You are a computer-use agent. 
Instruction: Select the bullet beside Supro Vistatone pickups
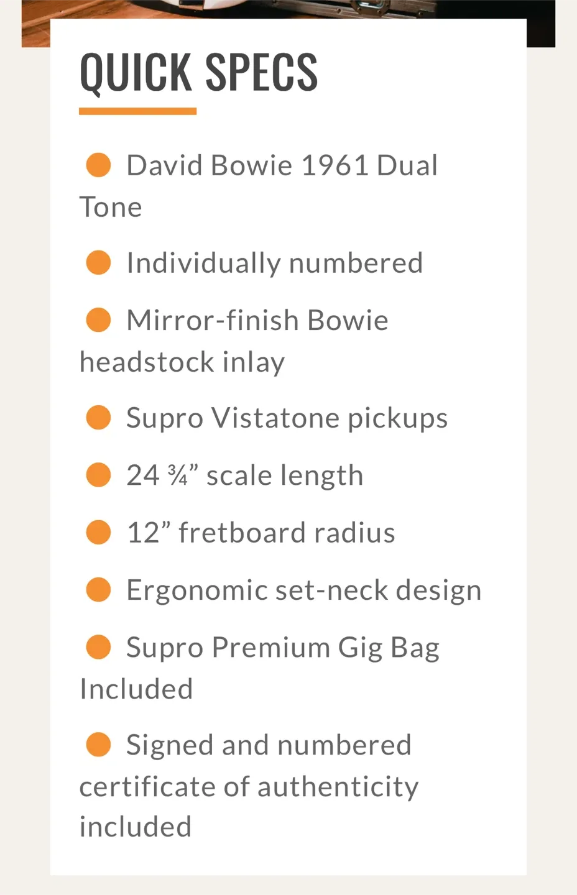tap(98, 417)
